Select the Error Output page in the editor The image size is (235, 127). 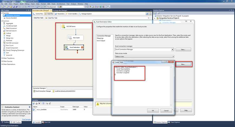(101, 41)
